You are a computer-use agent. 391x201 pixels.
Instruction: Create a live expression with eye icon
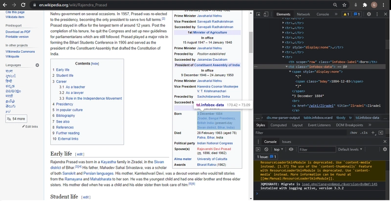pos(291,149)
